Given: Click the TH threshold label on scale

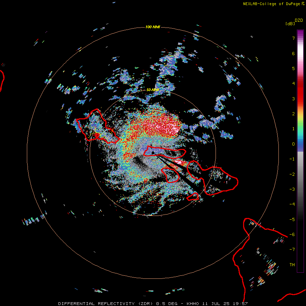Looking at the screenshot, I should pos(292,265).
